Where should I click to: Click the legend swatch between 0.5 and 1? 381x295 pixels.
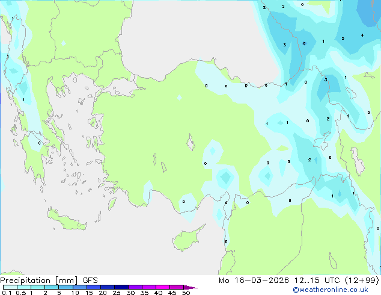(x=24, y=287)
